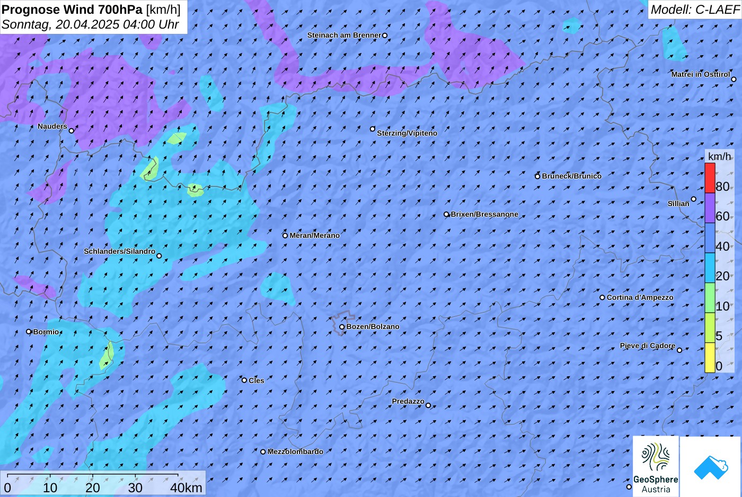Viewport: 742px width, 497px height.
Task: Click the Meran/Merano city marker
Action: coord(285,235)
